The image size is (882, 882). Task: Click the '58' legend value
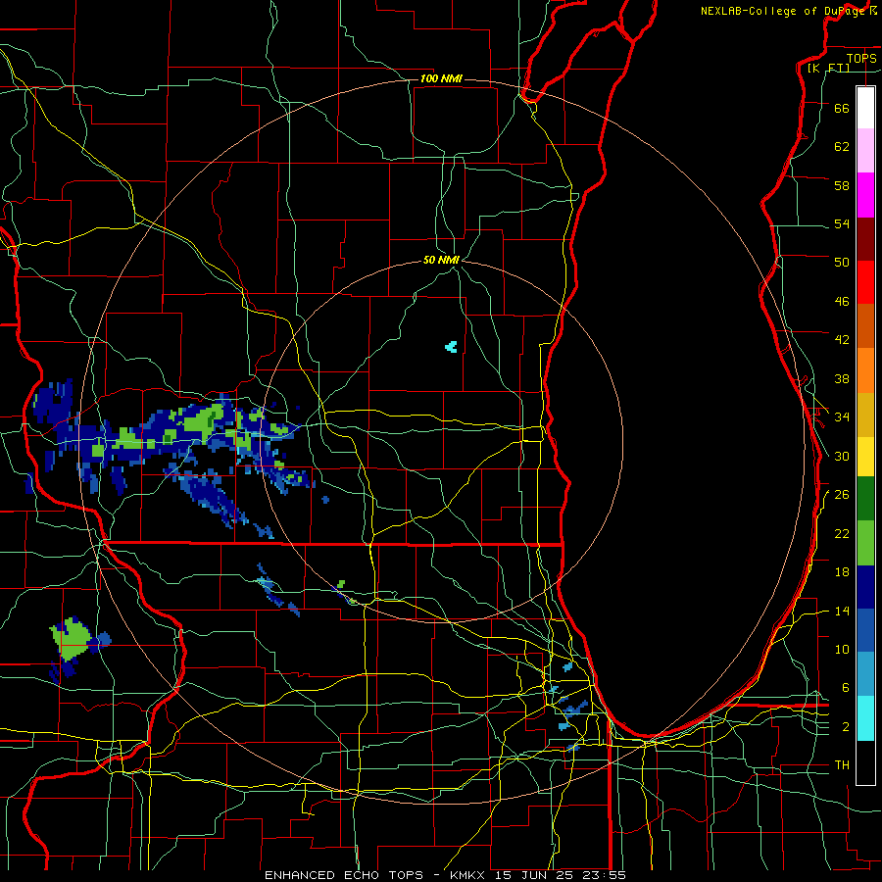pos(842,185)
